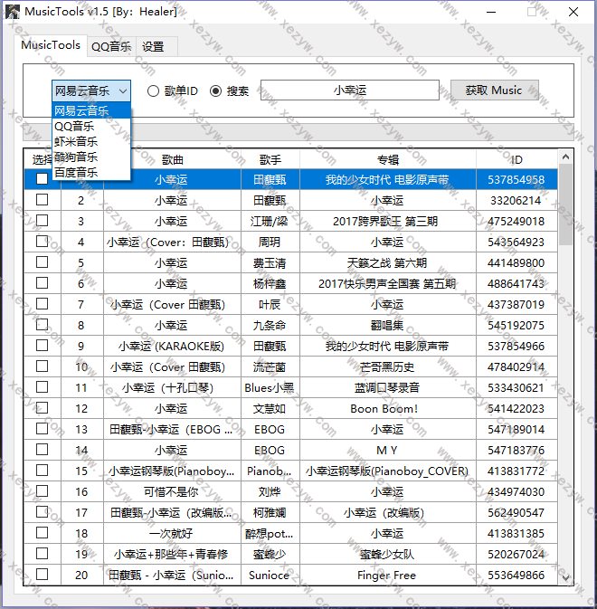597x609 pixels.
Task: Open the 网易云音乐 source dropdown
Action: (x=91, y=90)
